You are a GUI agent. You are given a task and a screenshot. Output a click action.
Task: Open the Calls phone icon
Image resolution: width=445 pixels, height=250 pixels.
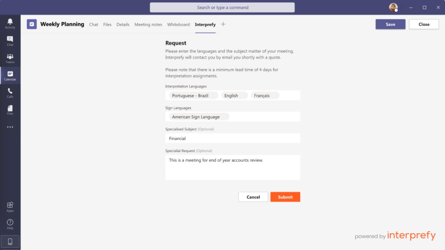click(x=10, y=92)
